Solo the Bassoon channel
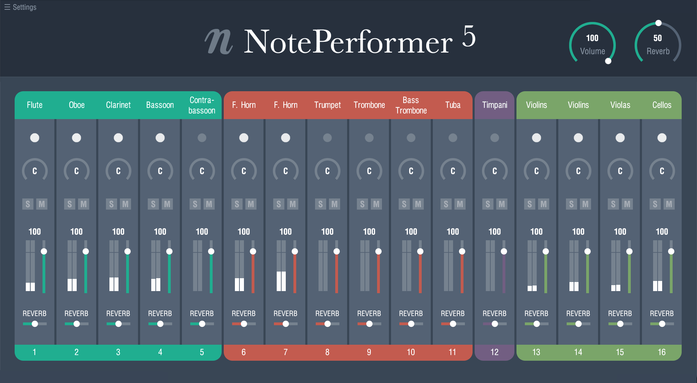Viewport: 697px width, 383px height. pos(153,204)
